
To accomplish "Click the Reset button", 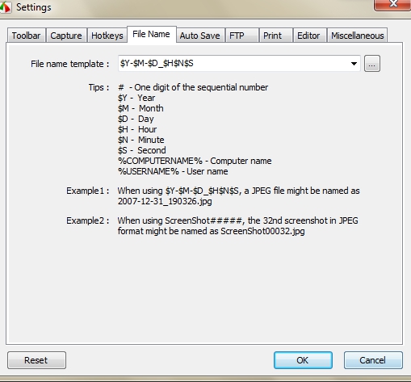I will pyautogui.click(x=36, y=360).
